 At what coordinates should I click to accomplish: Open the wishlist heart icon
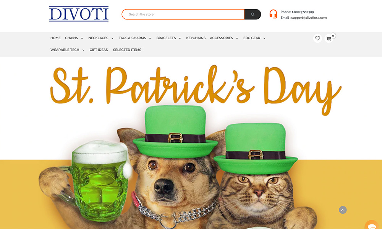pos(317,38)
